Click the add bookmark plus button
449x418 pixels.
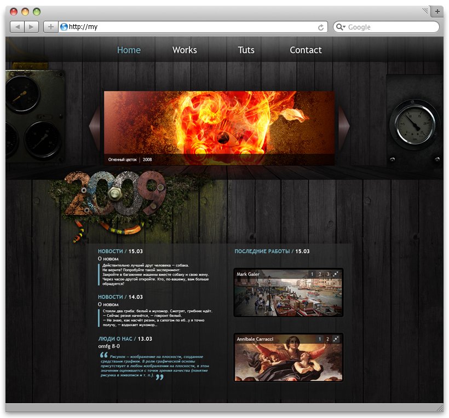tap(51, 27)
